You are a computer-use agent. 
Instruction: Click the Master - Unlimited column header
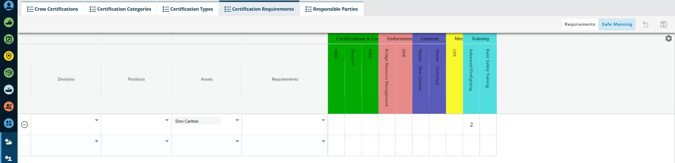click(x=437, y=78)
